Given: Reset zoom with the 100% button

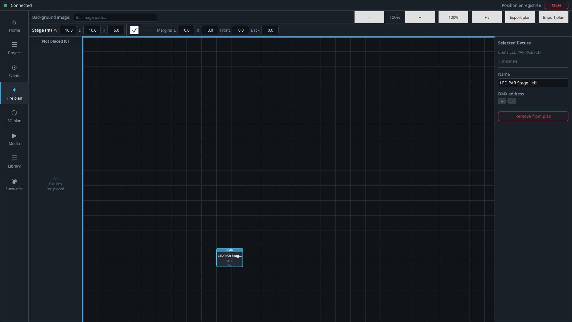Looking at the screenshot, I should click(x=453, y=17).
